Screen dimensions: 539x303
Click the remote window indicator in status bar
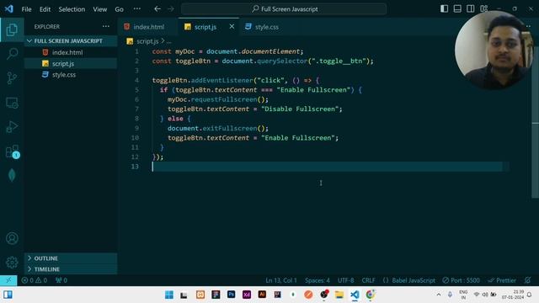click(8, 280)
